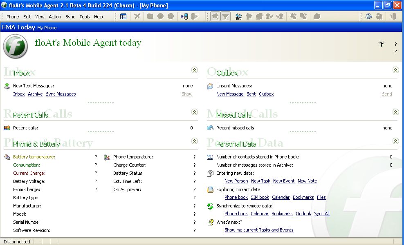The width and height of the screenshot is (404, 245).
Task: Toggle the funnel filter toolbar button
Action: (225, 16)
